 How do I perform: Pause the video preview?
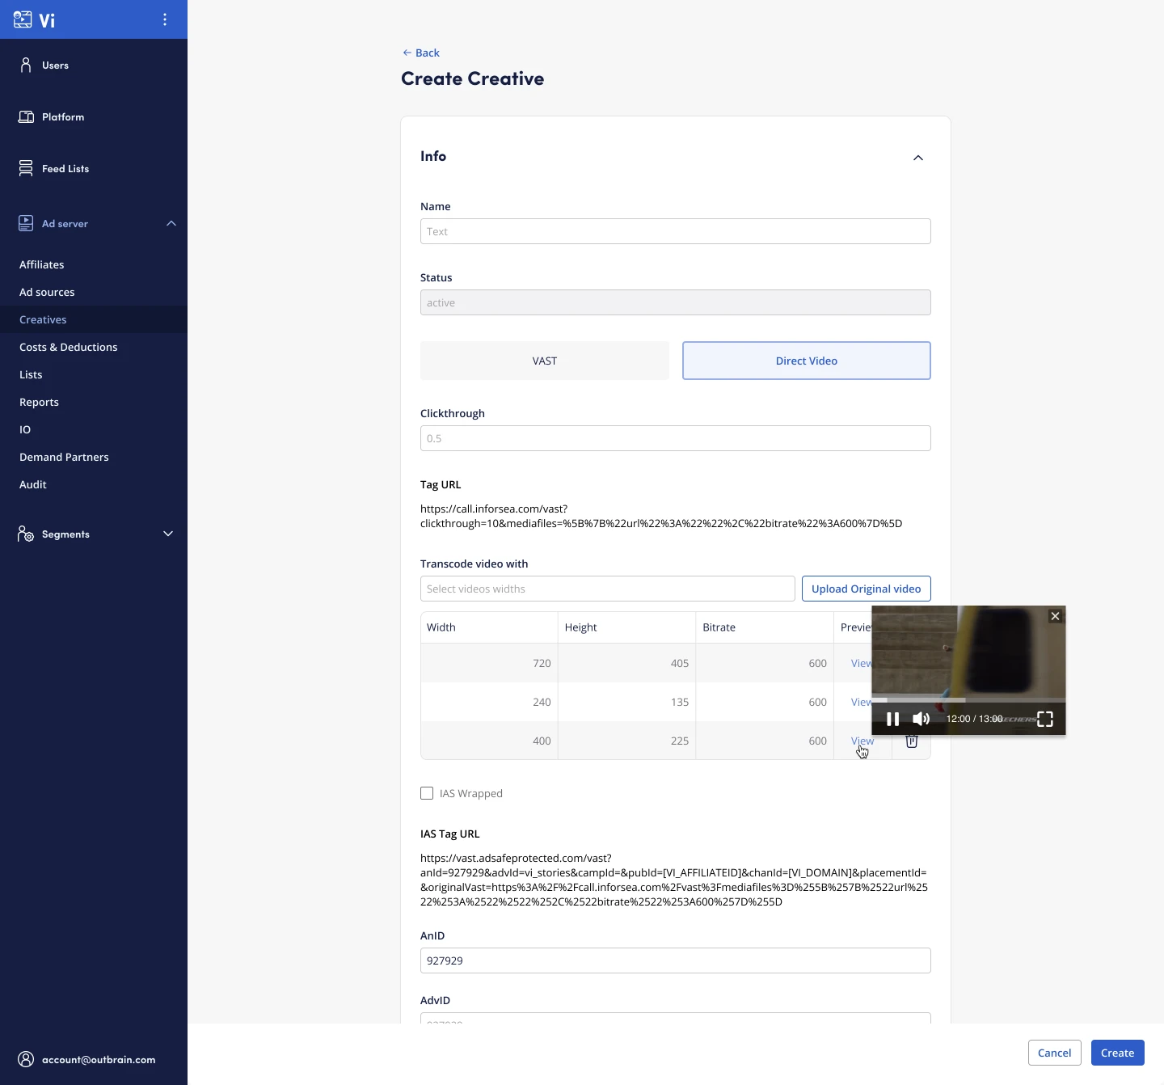pyautogui.click(x=892, y=719)
